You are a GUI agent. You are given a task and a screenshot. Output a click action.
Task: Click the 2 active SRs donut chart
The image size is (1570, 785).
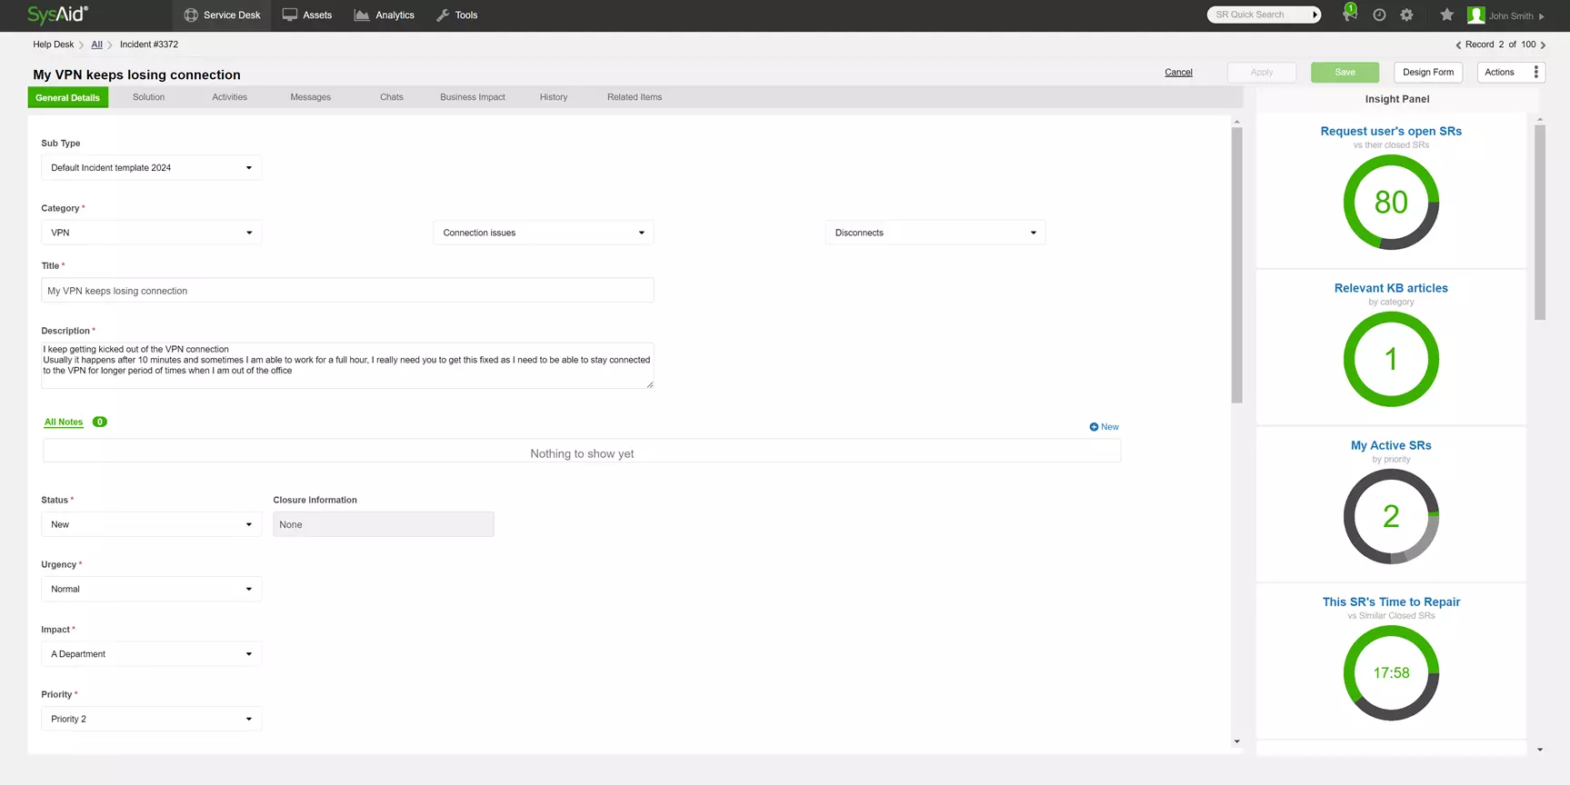[x=1391, y=516]
